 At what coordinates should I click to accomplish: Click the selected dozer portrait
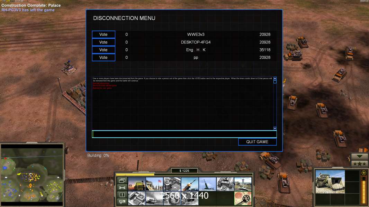pos(330,182)
